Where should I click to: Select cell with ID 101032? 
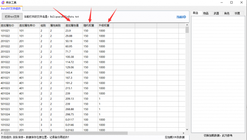[x=9, y=125]
